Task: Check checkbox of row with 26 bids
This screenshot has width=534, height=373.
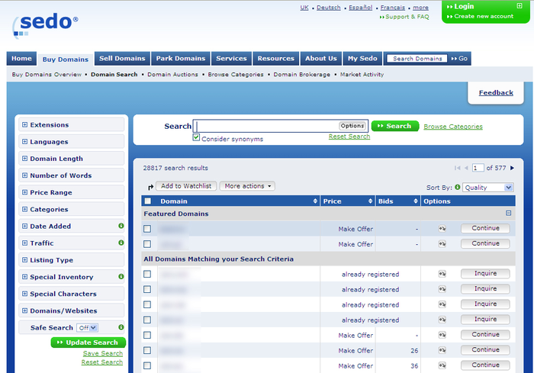Action: (x=147, y=351)
